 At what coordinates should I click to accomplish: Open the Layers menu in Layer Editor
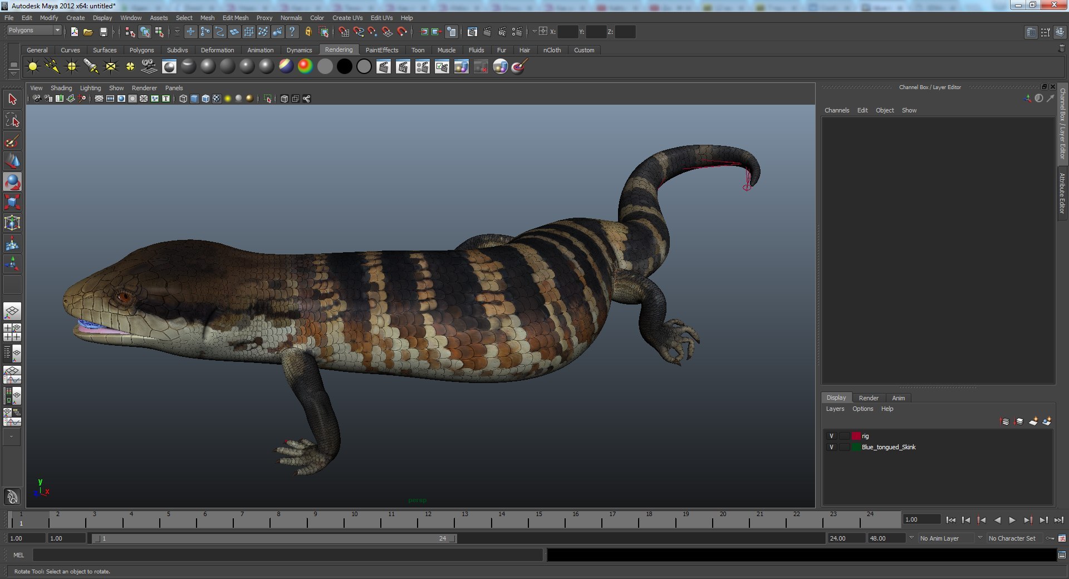(835, 409)
